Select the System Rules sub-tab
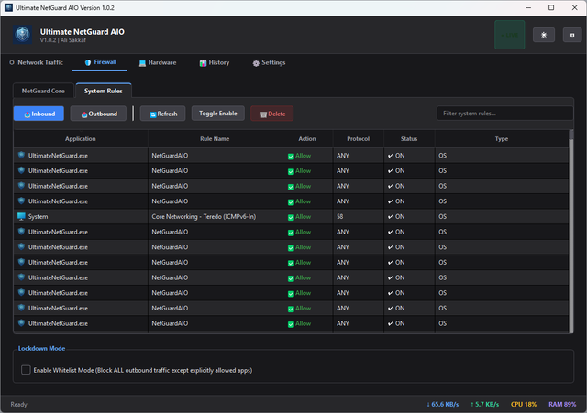587x413 pixels. click(x=104, y=91)
